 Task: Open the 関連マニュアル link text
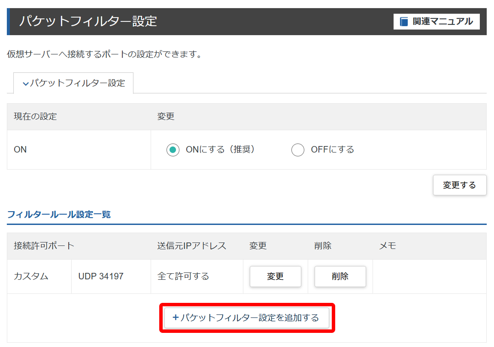pos(442,21)
